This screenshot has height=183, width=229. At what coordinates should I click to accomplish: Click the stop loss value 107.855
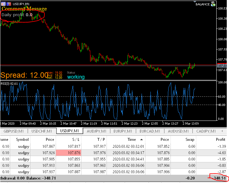74,159
